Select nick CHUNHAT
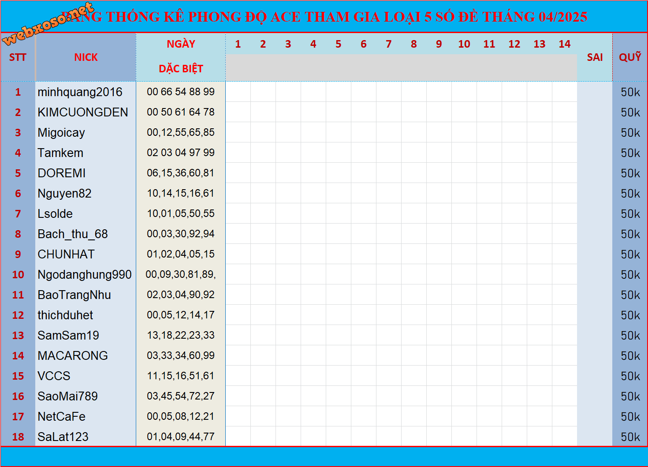 point(66,254)
